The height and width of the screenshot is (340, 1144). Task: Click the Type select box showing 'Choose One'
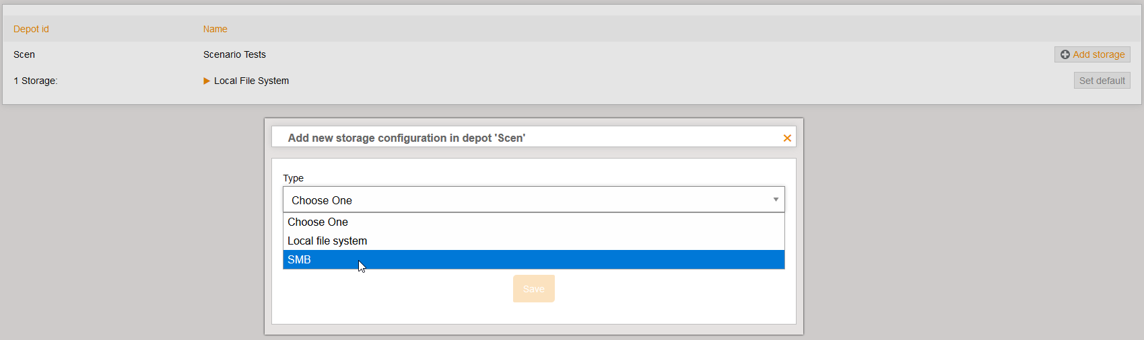[x=525, y=200]
